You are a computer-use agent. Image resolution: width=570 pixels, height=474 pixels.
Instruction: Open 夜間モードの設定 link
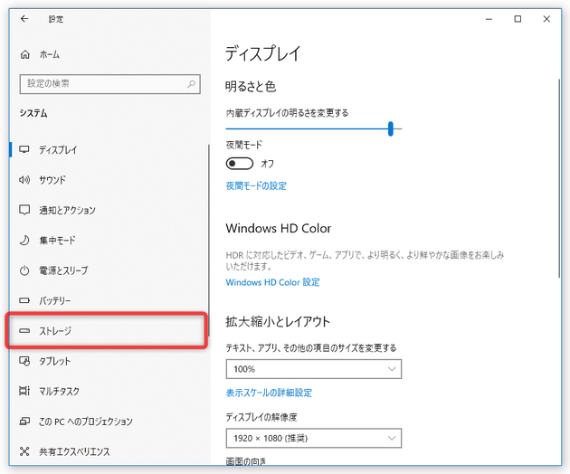pos(256,186)
